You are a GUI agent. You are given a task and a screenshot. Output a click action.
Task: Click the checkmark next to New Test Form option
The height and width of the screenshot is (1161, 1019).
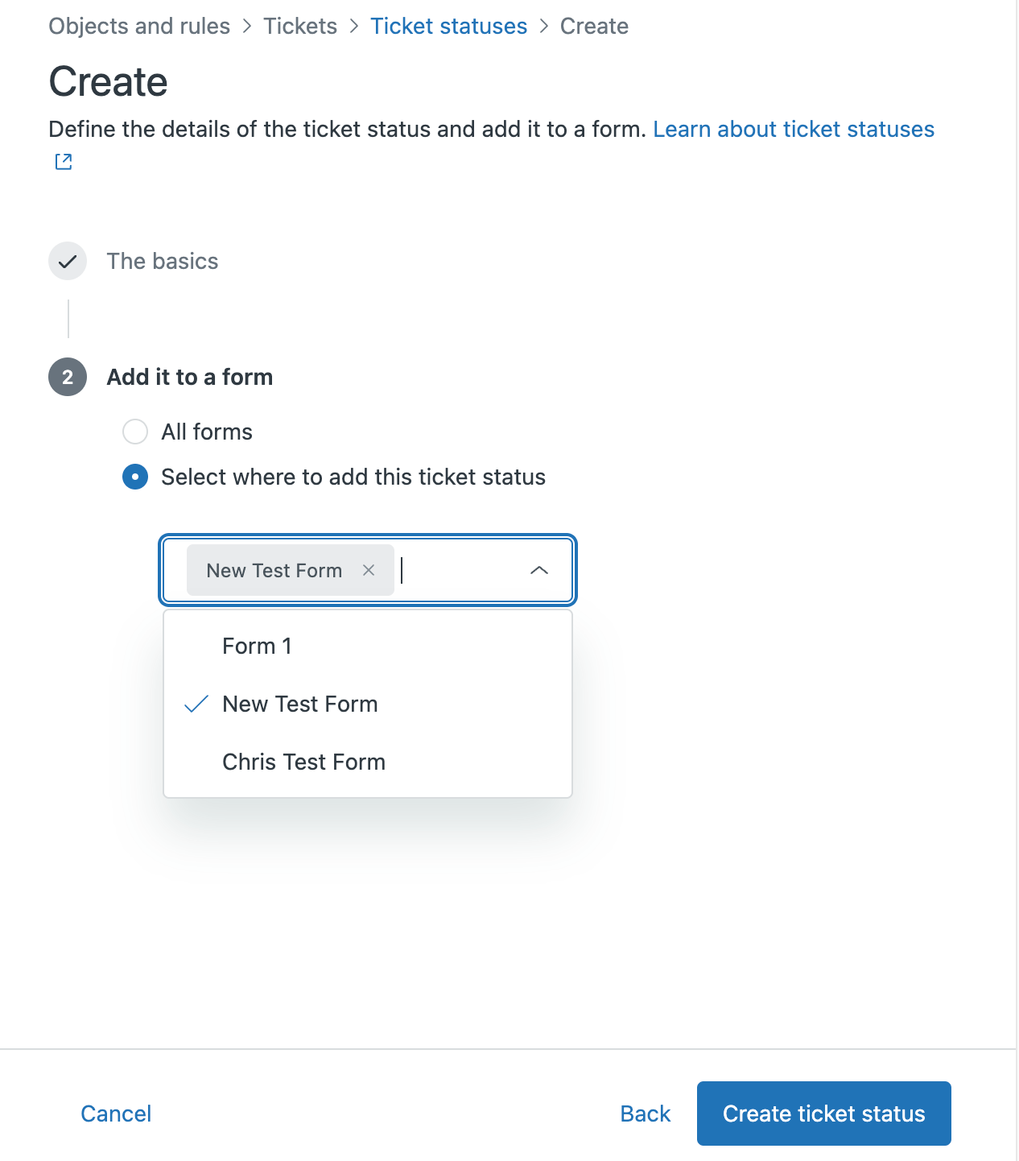pyautogui.click(x=196, y=704)
